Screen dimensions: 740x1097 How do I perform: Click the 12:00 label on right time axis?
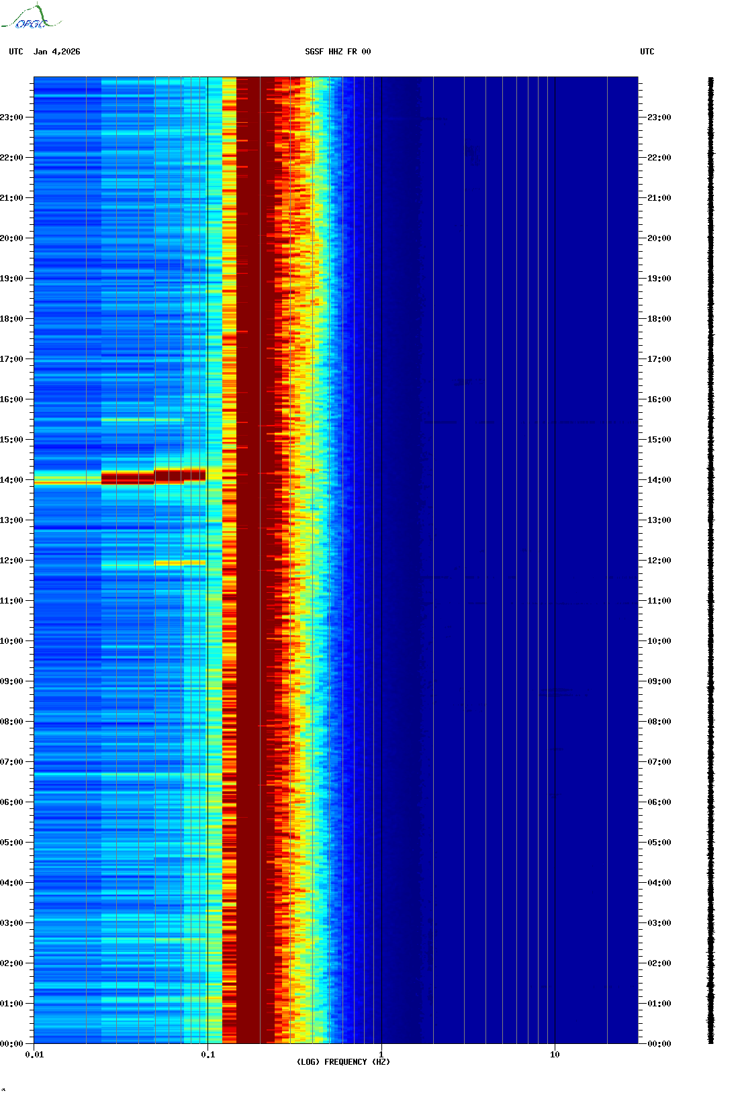pos(659,561)
